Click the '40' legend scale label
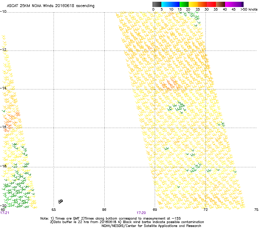Image resolution: width=259 pixels, height=228 pixels. click(225, 9)
